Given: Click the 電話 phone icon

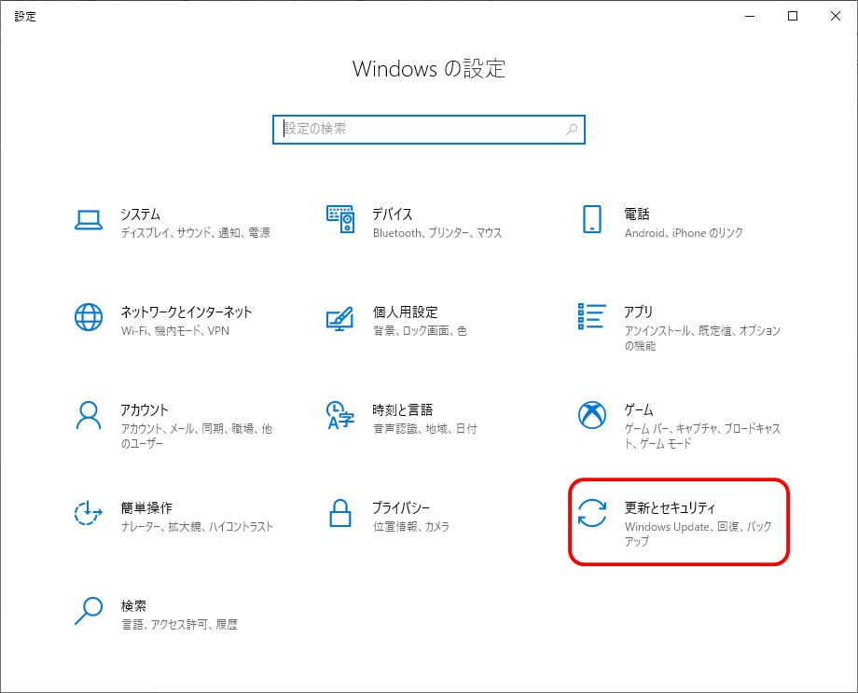Looking at the screenshot, I should coord(592,219).
